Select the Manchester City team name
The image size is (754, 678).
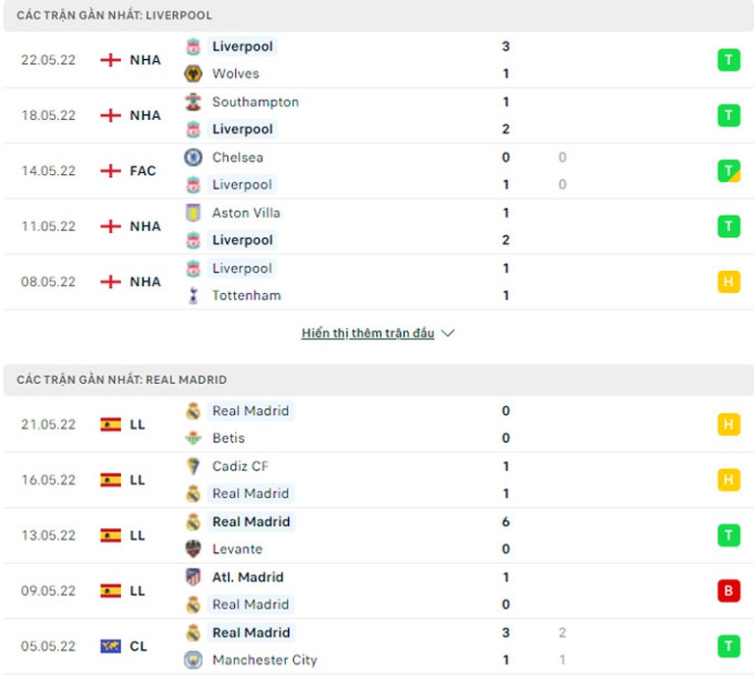(x=264, y=660)
